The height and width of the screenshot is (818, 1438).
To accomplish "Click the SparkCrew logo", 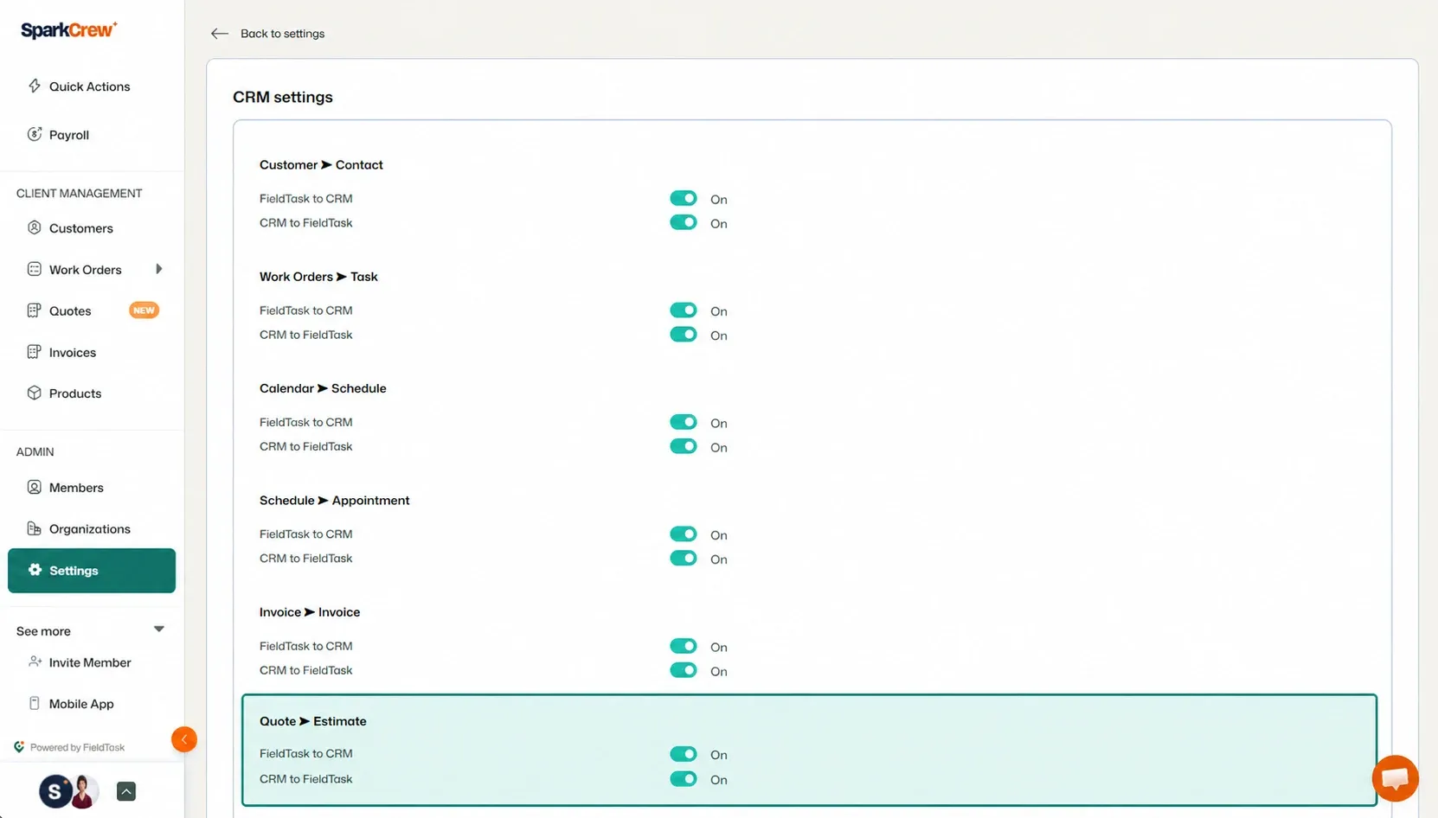I will coord(68,30).
